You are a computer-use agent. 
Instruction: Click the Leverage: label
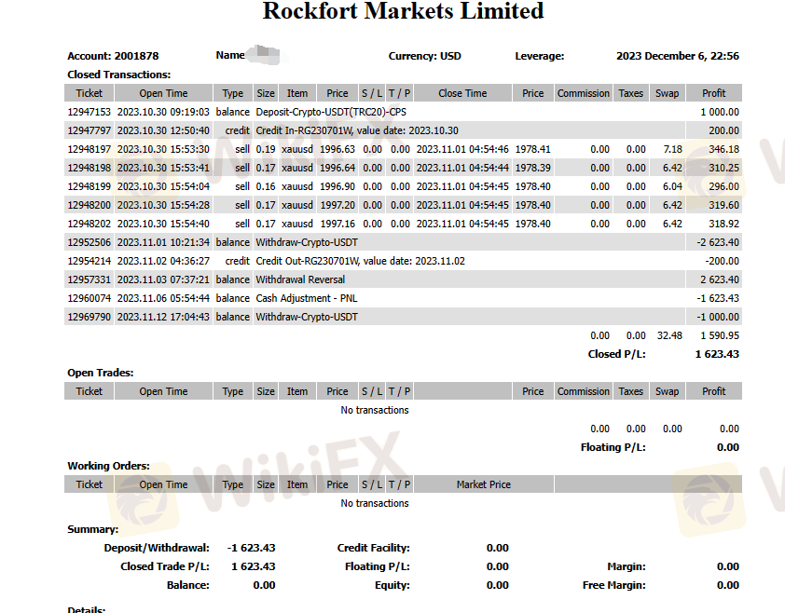540,56
